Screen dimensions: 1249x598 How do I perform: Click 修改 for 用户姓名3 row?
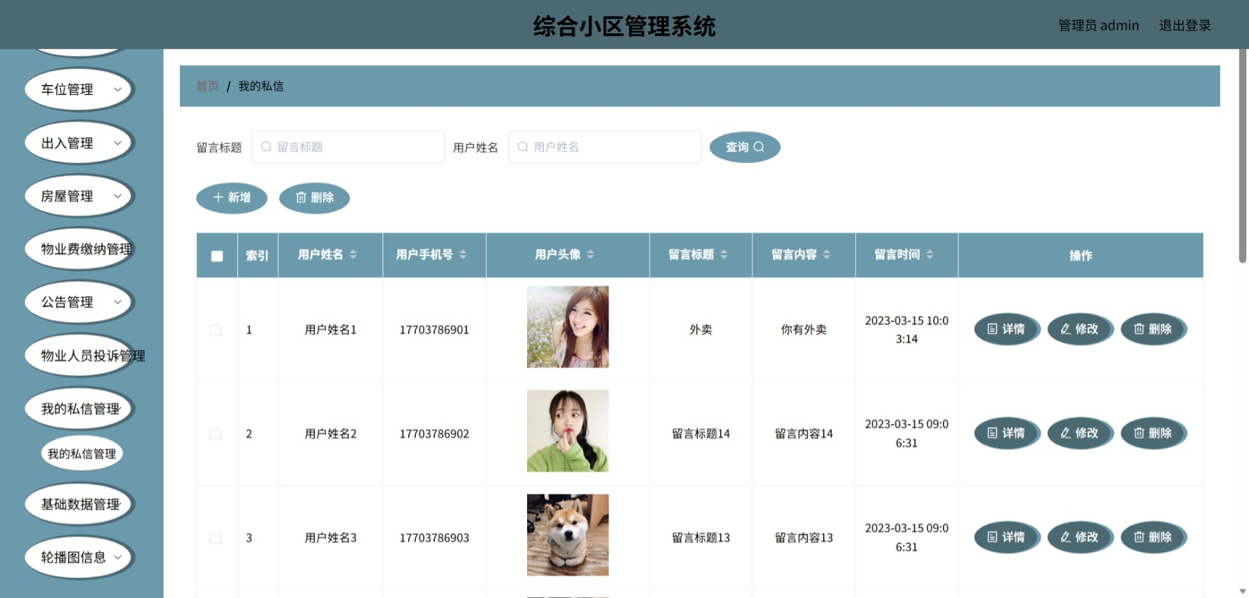pyautogui.click(x=1080, y=537)
